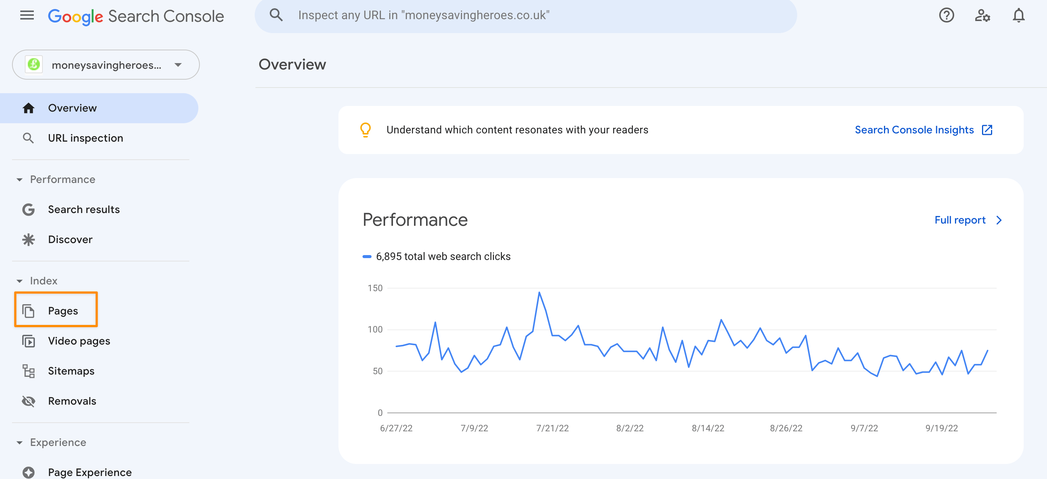Open Search Console Insights link
Screen dimensions: 1047x479
click(923, 130)
